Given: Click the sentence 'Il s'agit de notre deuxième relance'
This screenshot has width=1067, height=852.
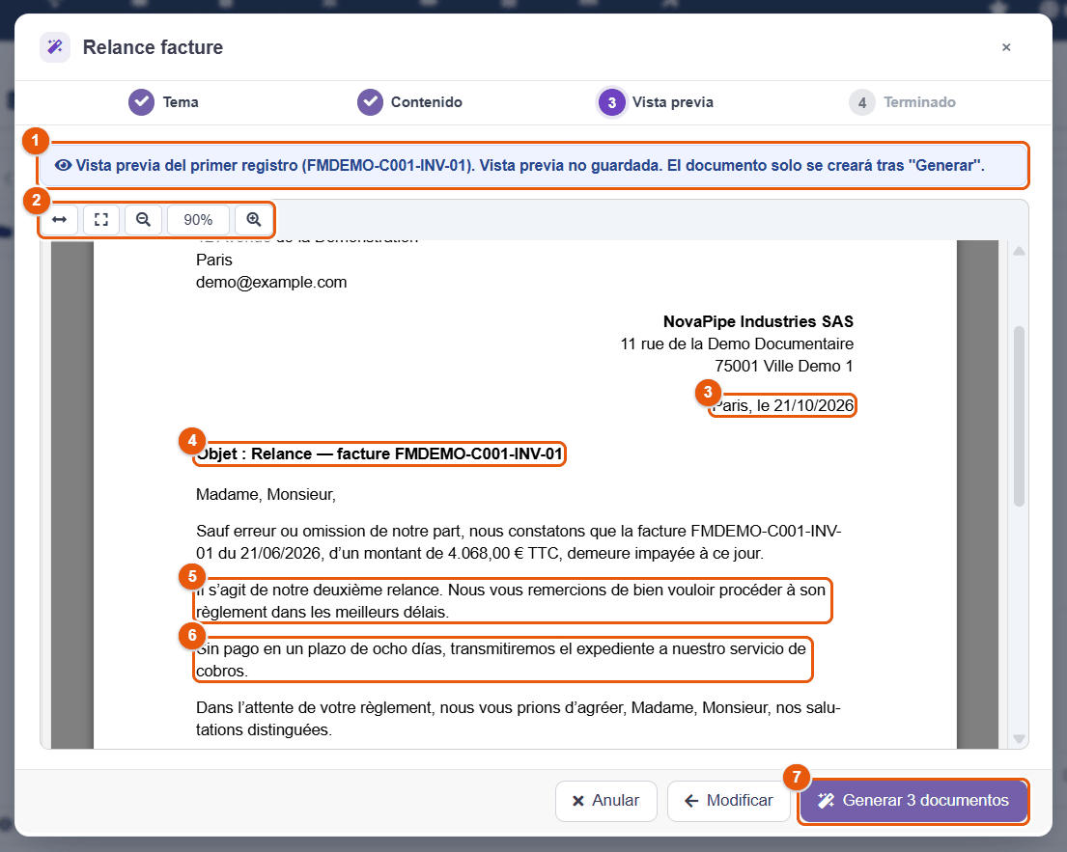Looking at the screenshot, I should click(x=320, y=591).
